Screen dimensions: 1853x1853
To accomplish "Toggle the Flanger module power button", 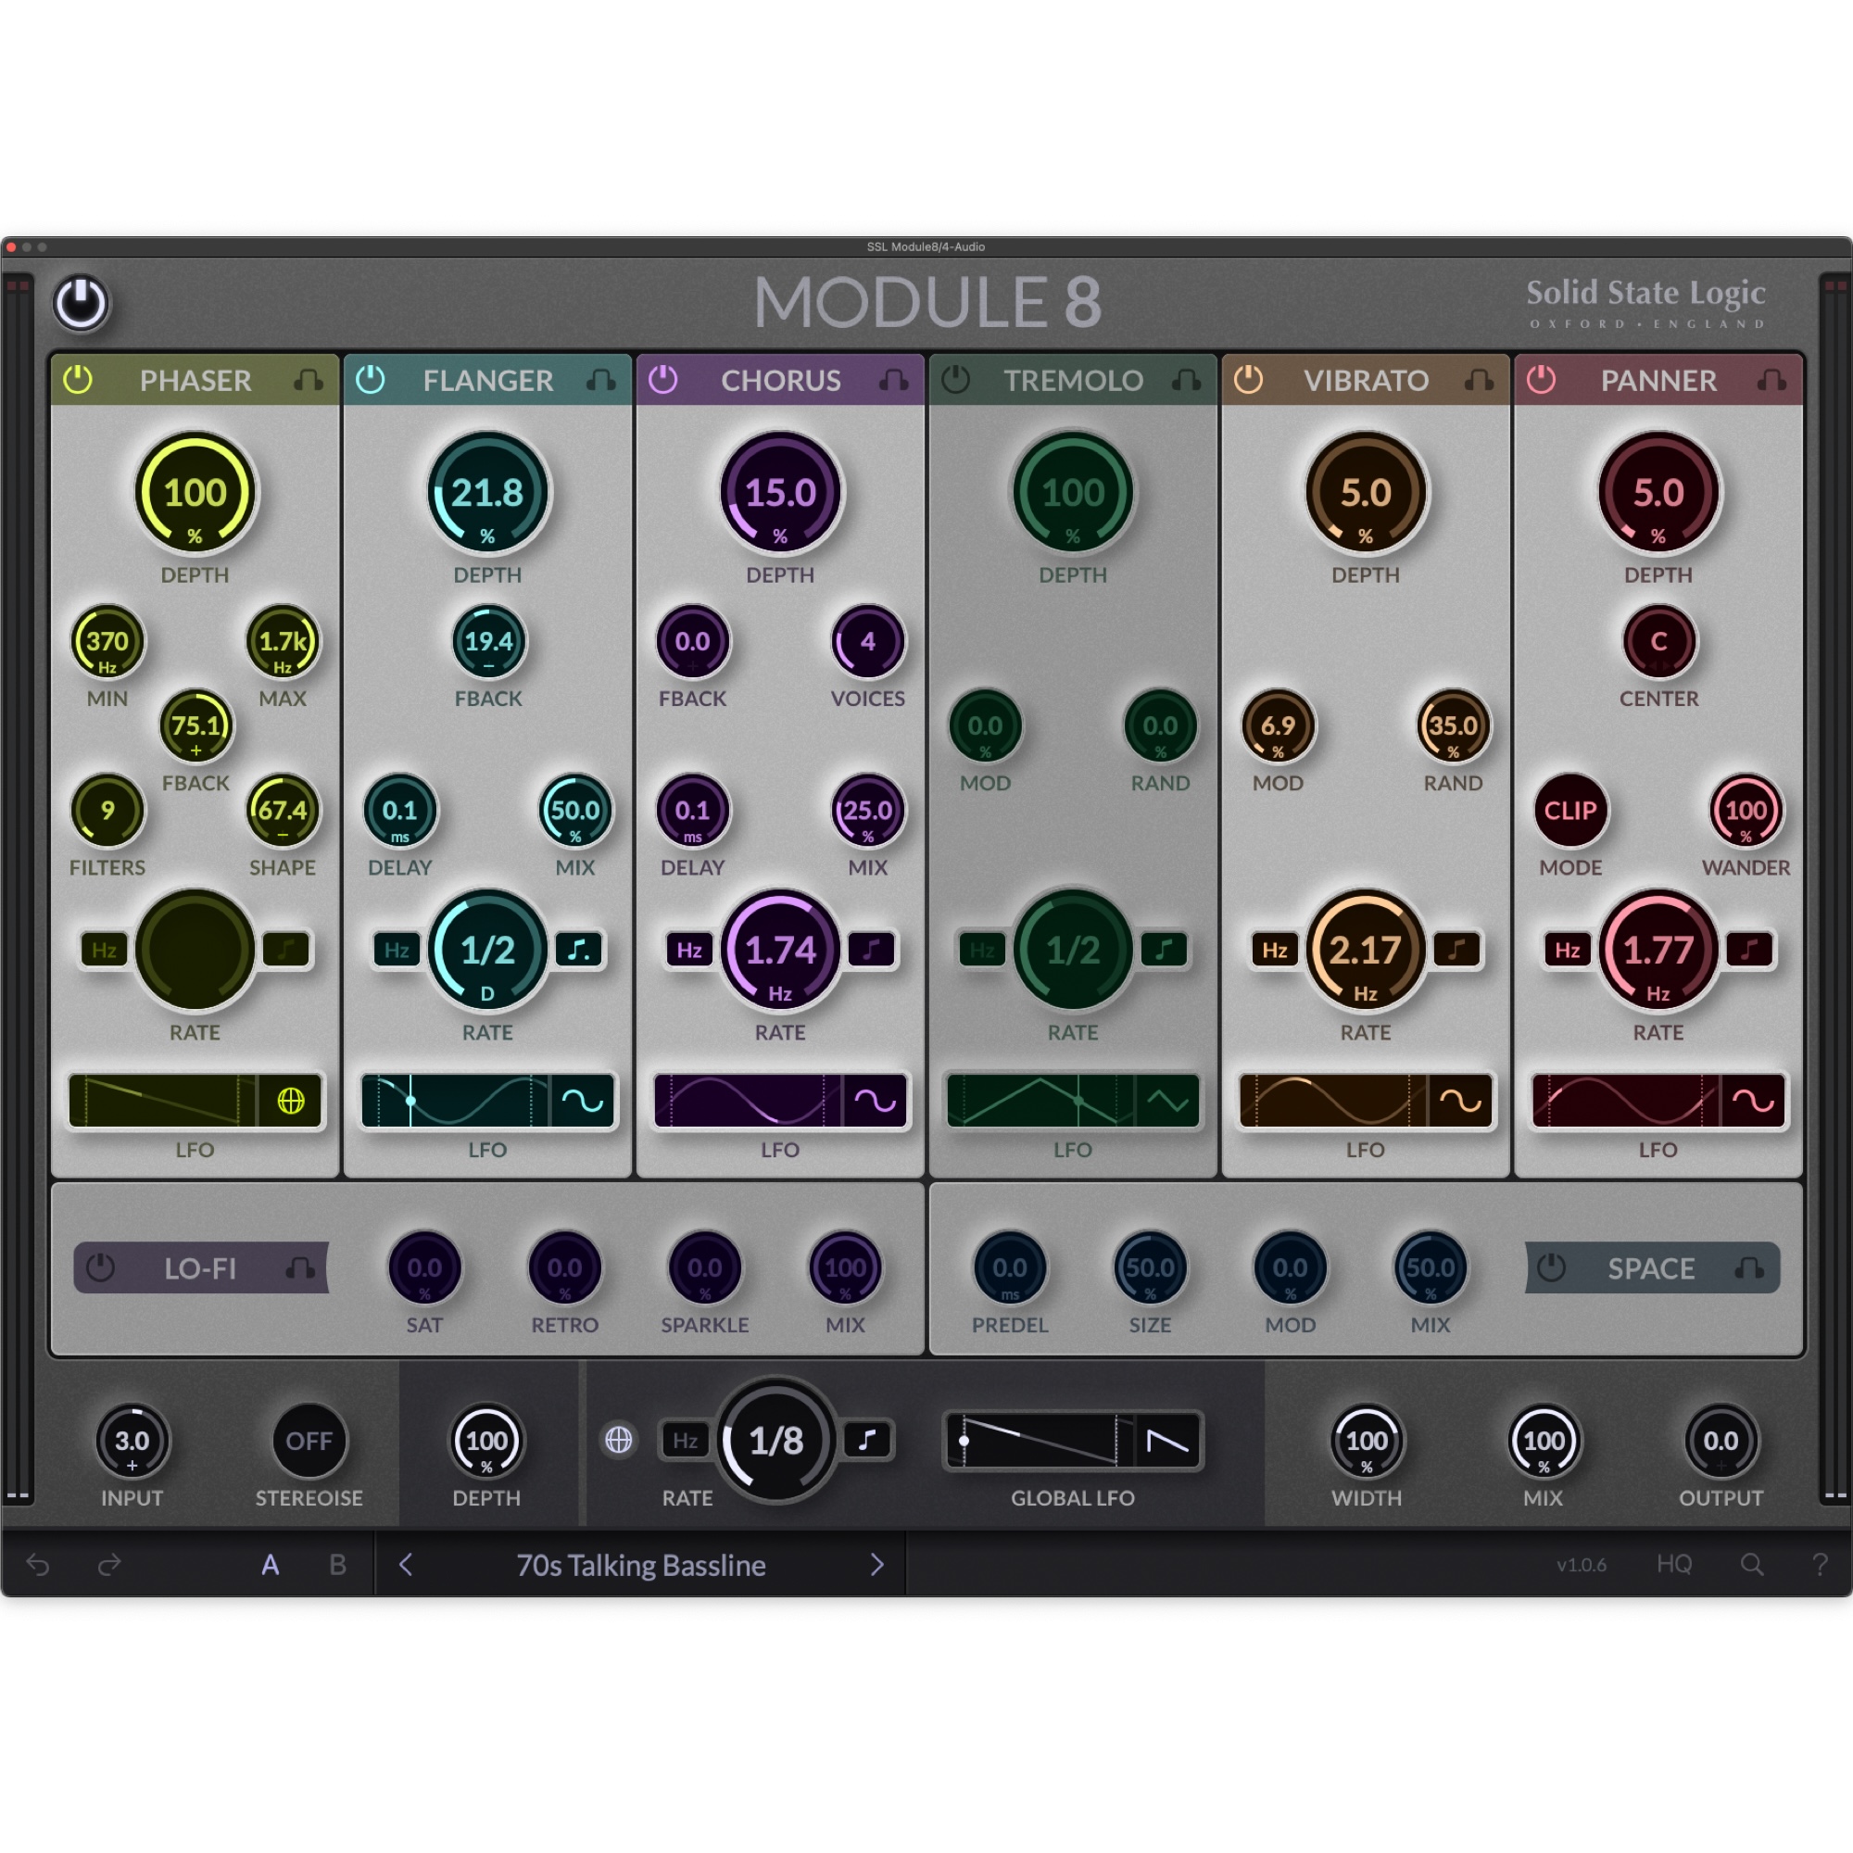I will click(x=370, y=380).
